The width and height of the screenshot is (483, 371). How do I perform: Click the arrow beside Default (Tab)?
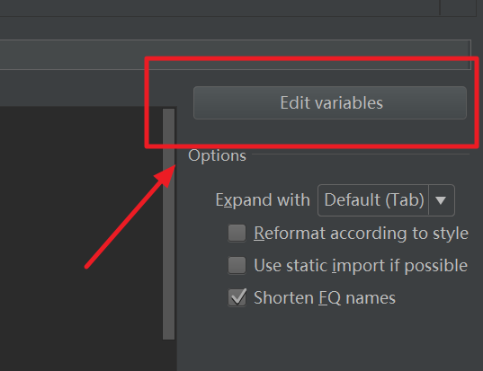pyautogui.click(x=441, y=200)
